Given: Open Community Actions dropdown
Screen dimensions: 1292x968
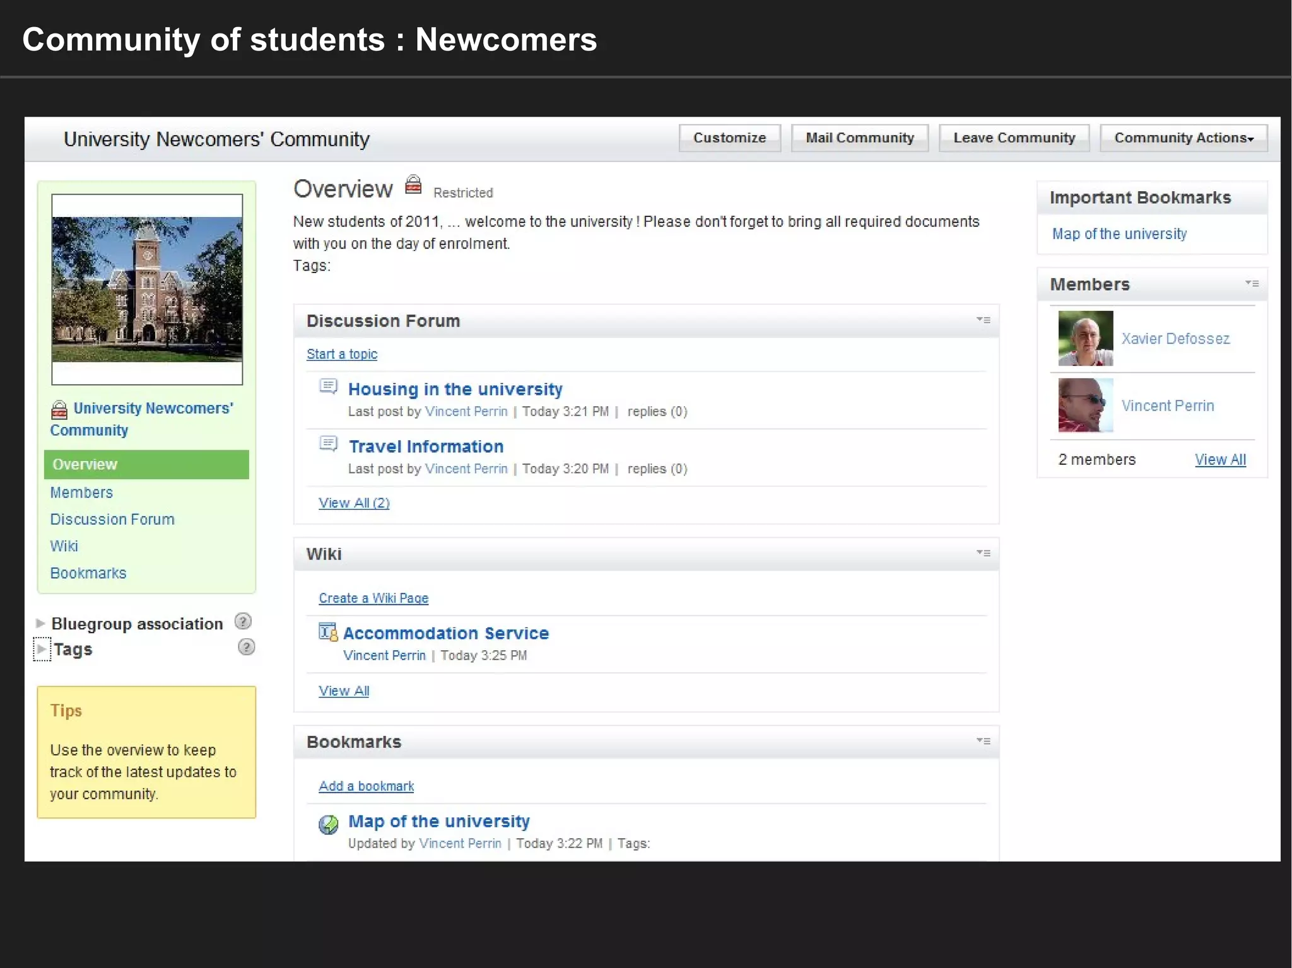Looking at the screenshot, I should (x=1183, y=138).
